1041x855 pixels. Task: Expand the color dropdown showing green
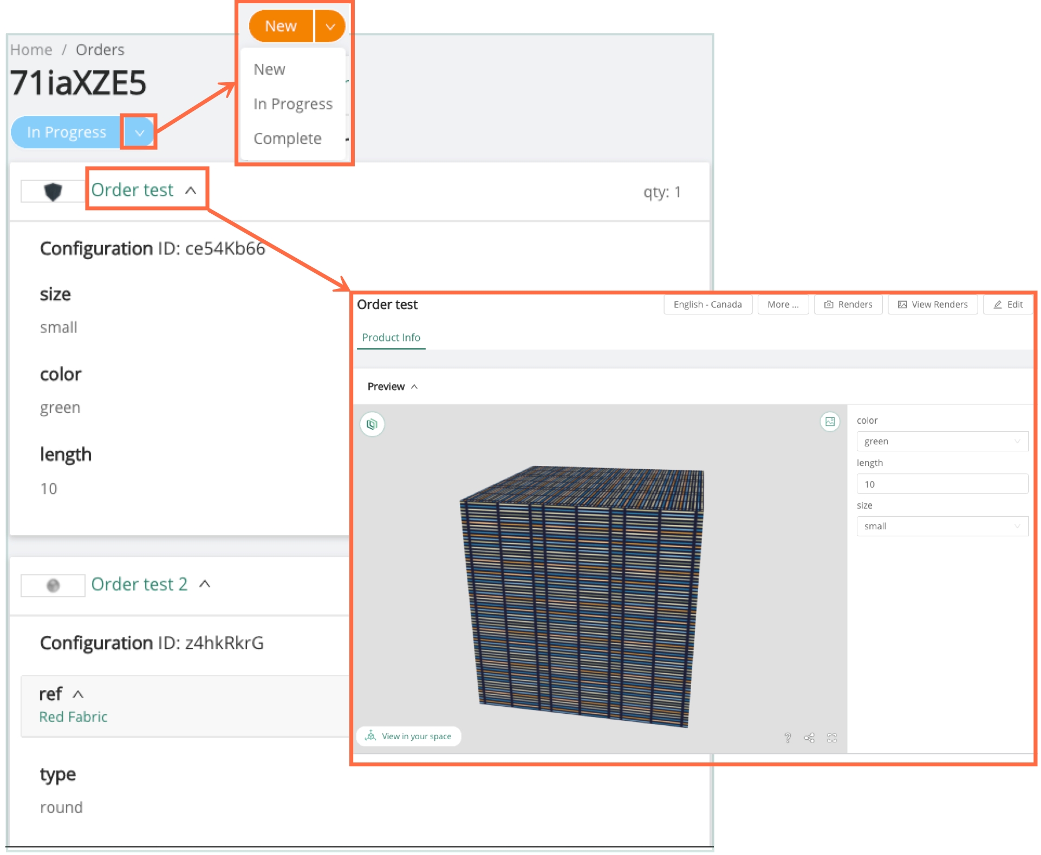pos(941,442)
